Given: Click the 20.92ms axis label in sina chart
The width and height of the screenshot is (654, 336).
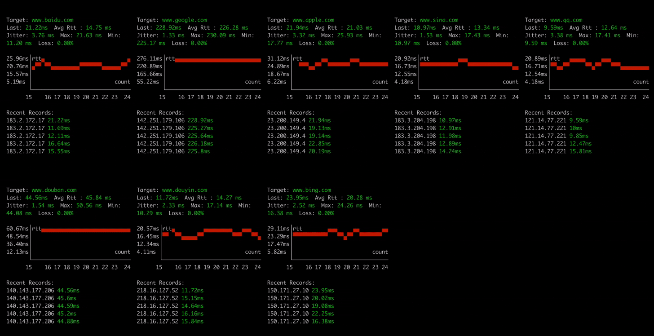Looking at the screenshot, I should point(406,59).
